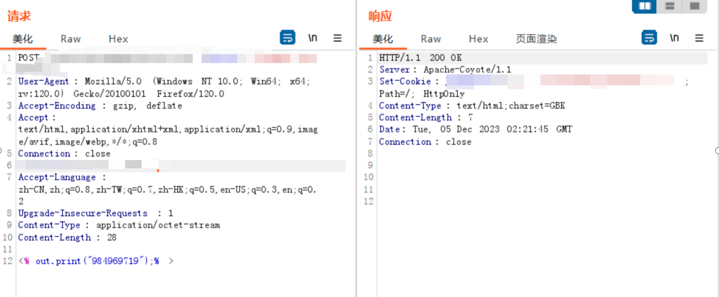Viewport: 719px width, 297px height.
Task: Click Upgrade-Insecure-Requests header name
Action: pyautogui.click(x=83, y=213)
